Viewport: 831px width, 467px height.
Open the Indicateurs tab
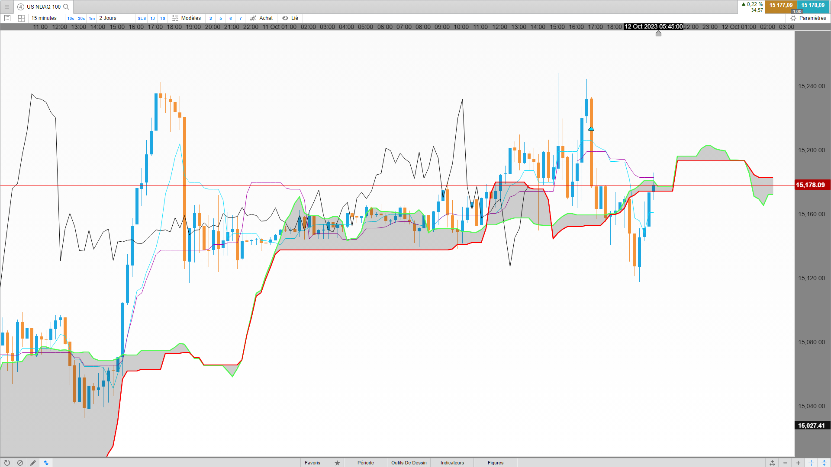(452, 463)
